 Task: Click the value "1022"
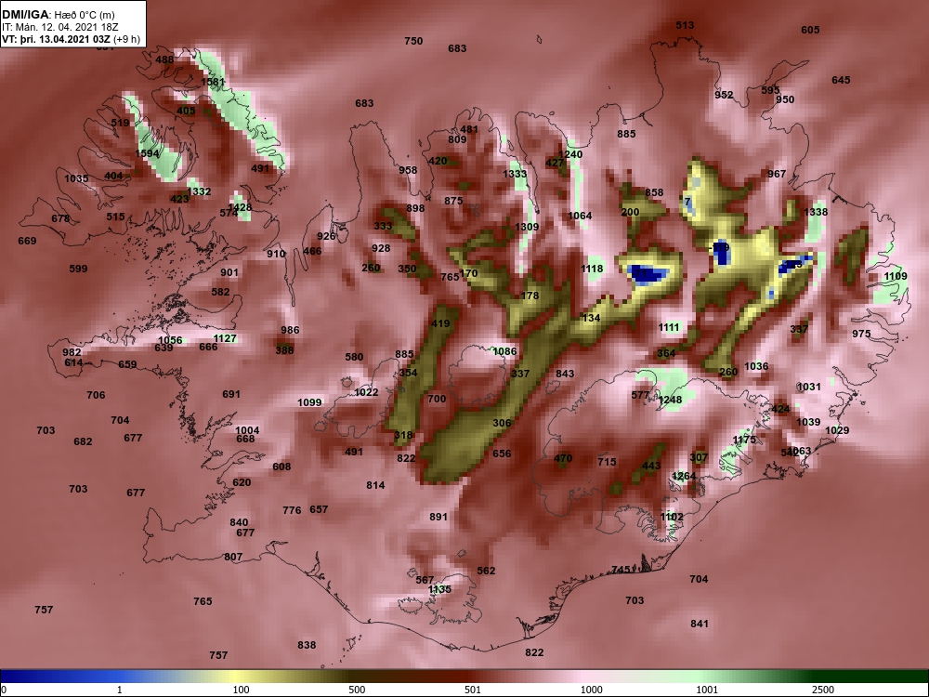[366, 392]
